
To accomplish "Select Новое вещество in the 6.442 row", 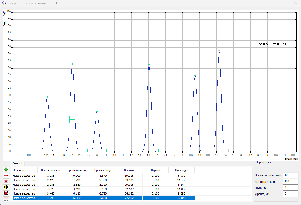I will click(24, 193).
